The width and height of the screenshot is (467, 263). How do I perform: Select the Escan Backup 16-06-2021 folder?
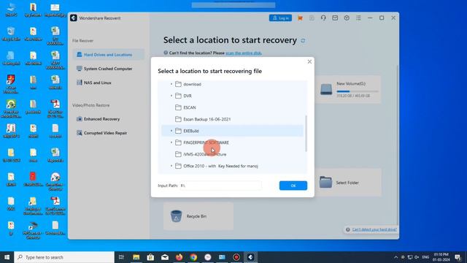[x=232, y=119]
